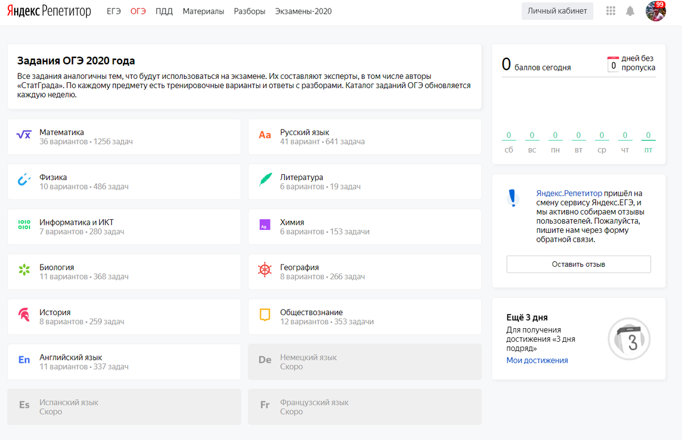Click the Математика square-root icon

pyautogui.click(x=24, y=135)
